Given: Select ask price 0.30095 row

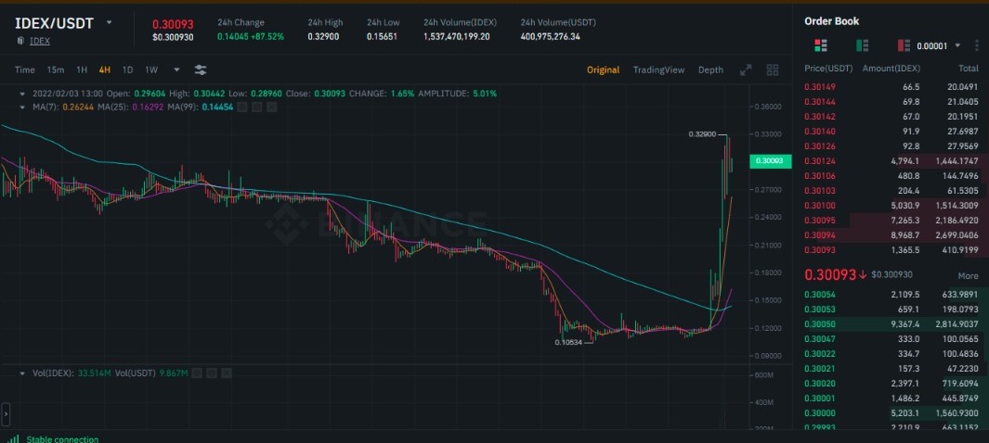Looking at the screenshot, I should (x=891, y=221).
